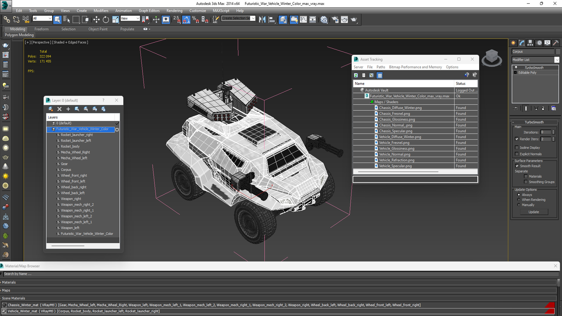This screenshot has height=316, width=562.
Task: Toggle the Render Iters checkbox
Action: [517, 139]
